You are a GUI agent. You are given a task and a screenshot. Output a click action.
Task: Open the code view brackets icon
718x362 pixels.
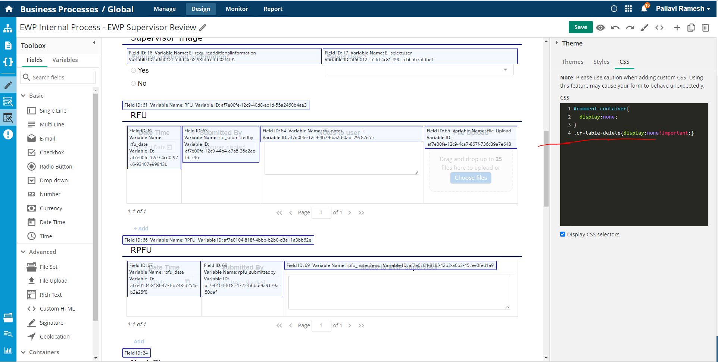coord(659,28)
